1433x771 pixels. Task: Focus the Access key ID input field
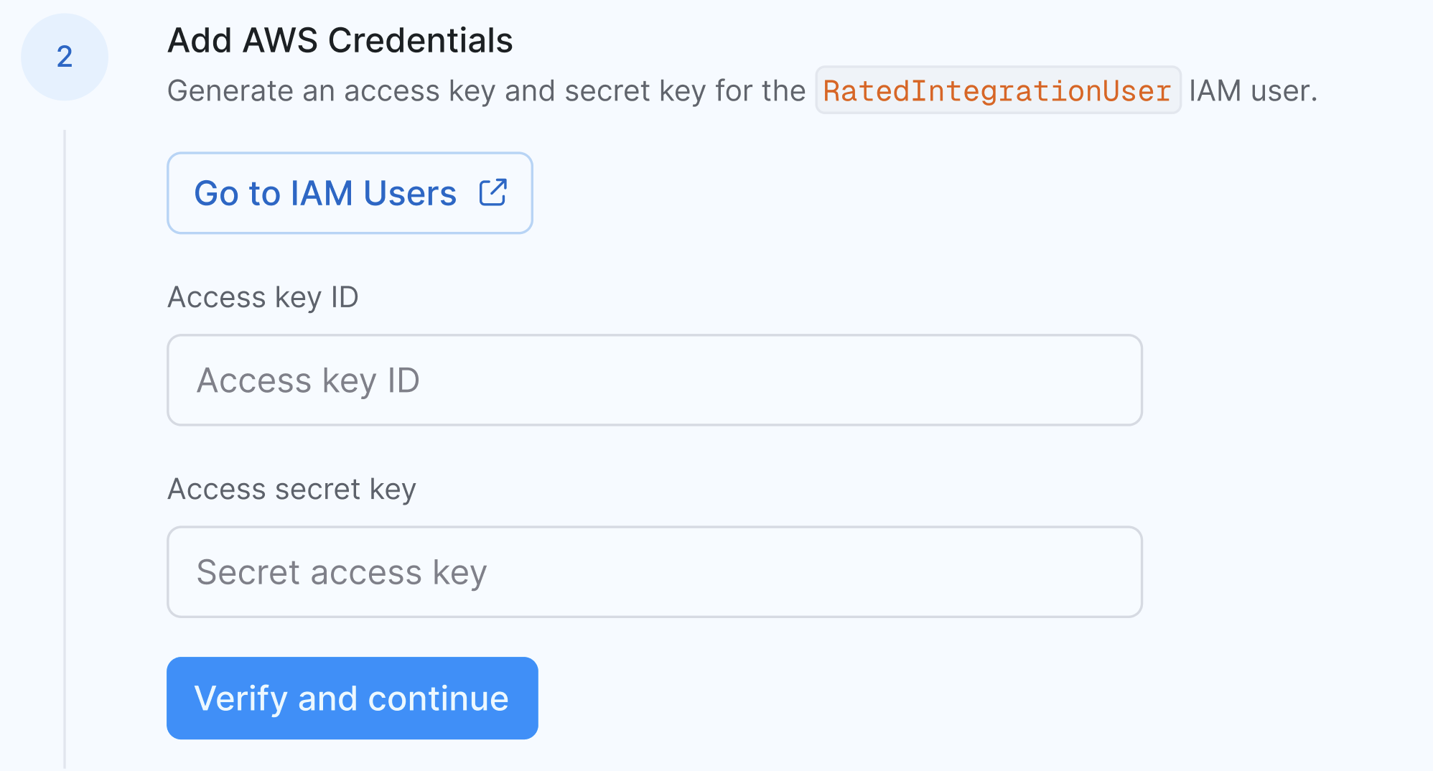[x=655, y=380]
